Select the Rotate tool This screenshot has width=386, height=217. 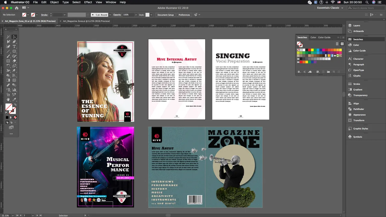tap(8, 66)
